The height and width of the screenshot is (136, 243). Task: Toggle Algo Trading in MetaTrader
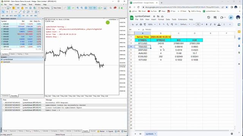coord(44,8)
